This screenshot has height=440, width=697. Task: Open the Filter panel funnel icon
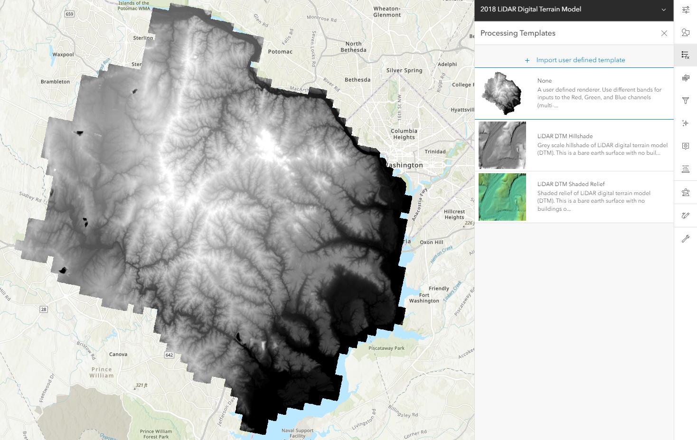pos(686,101)
